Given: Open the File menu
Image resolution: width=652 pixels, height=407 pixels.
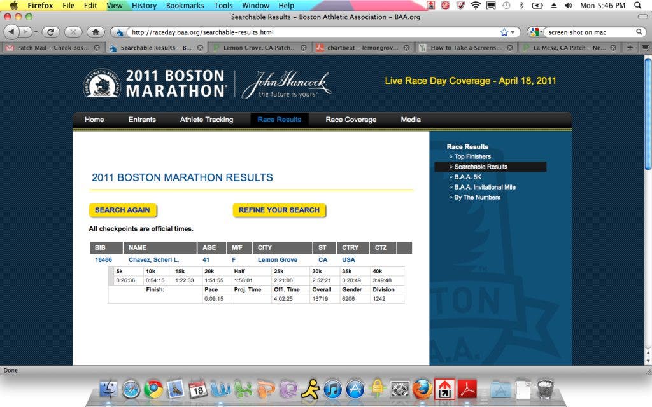Looking at the screenshot, I should click(68, 5).
